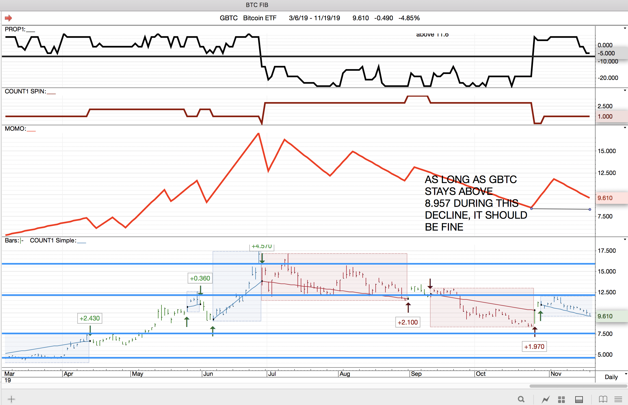628x405 pixels.
Task: Toggle the split pane layout icon
Action: click(x=579, y=399)
